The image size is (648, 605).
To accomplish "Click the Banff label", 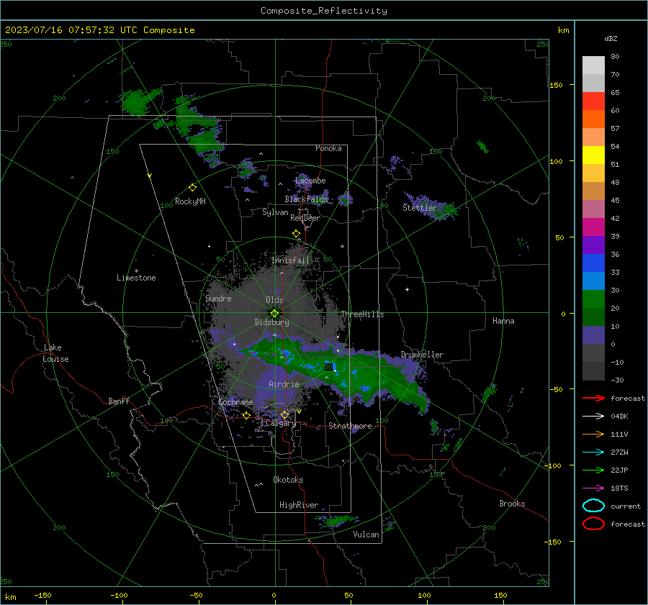I will 119,401.
